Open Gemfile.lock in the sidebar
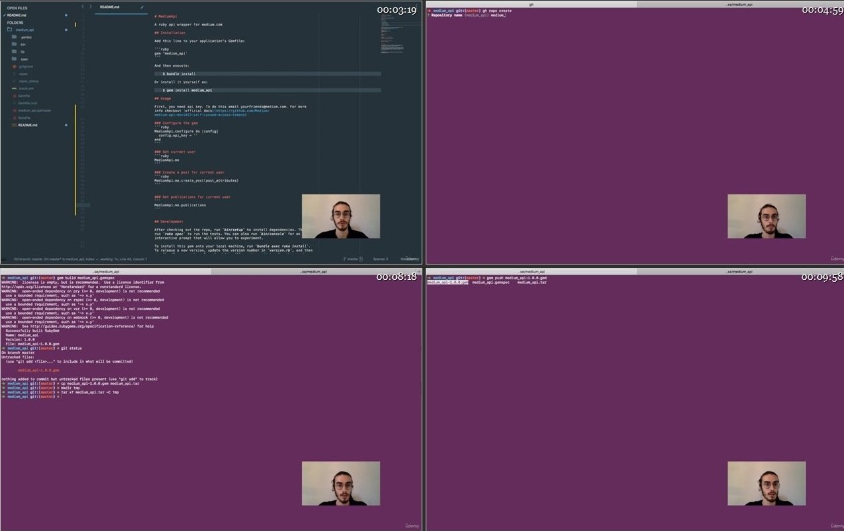 (27, 103)
